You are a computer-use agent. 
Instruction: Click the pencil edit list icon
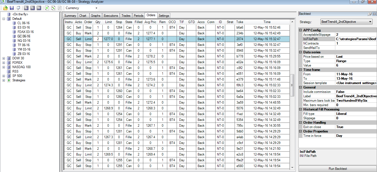click(53, 8)
